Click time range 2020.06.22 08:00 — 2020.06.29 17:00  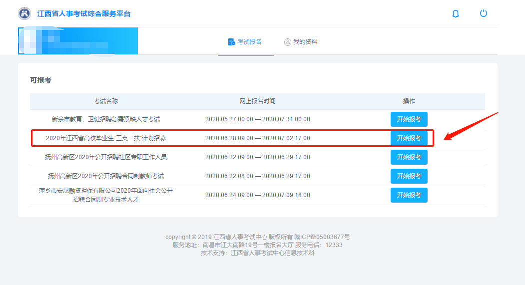257,176
